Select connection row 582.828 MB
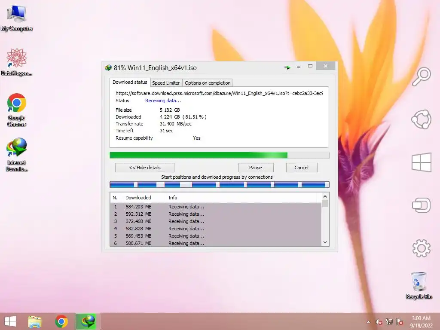This screenshot has width=440, height=330. (x=216, y=229)
